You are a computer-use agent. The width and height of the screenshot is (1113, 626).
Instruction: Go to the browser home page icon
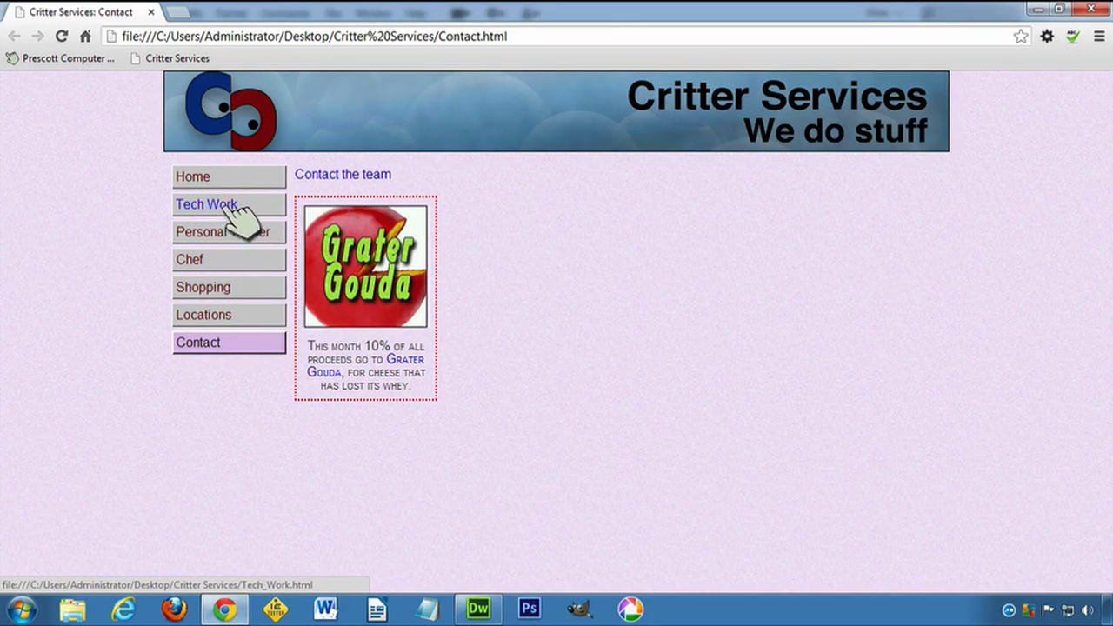85,37
